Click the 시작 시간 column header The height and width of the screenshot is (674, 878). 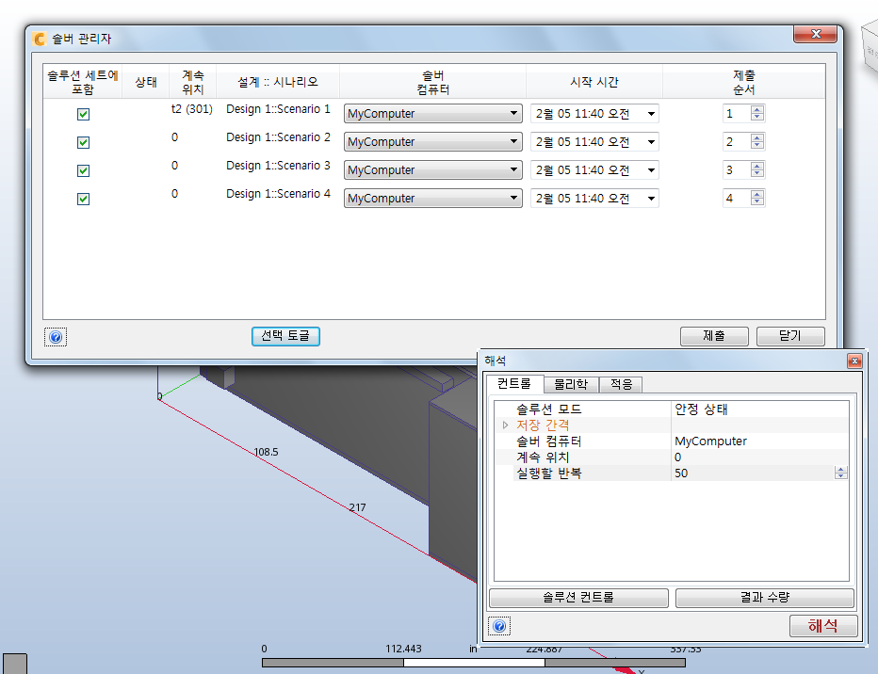(594, 82)
